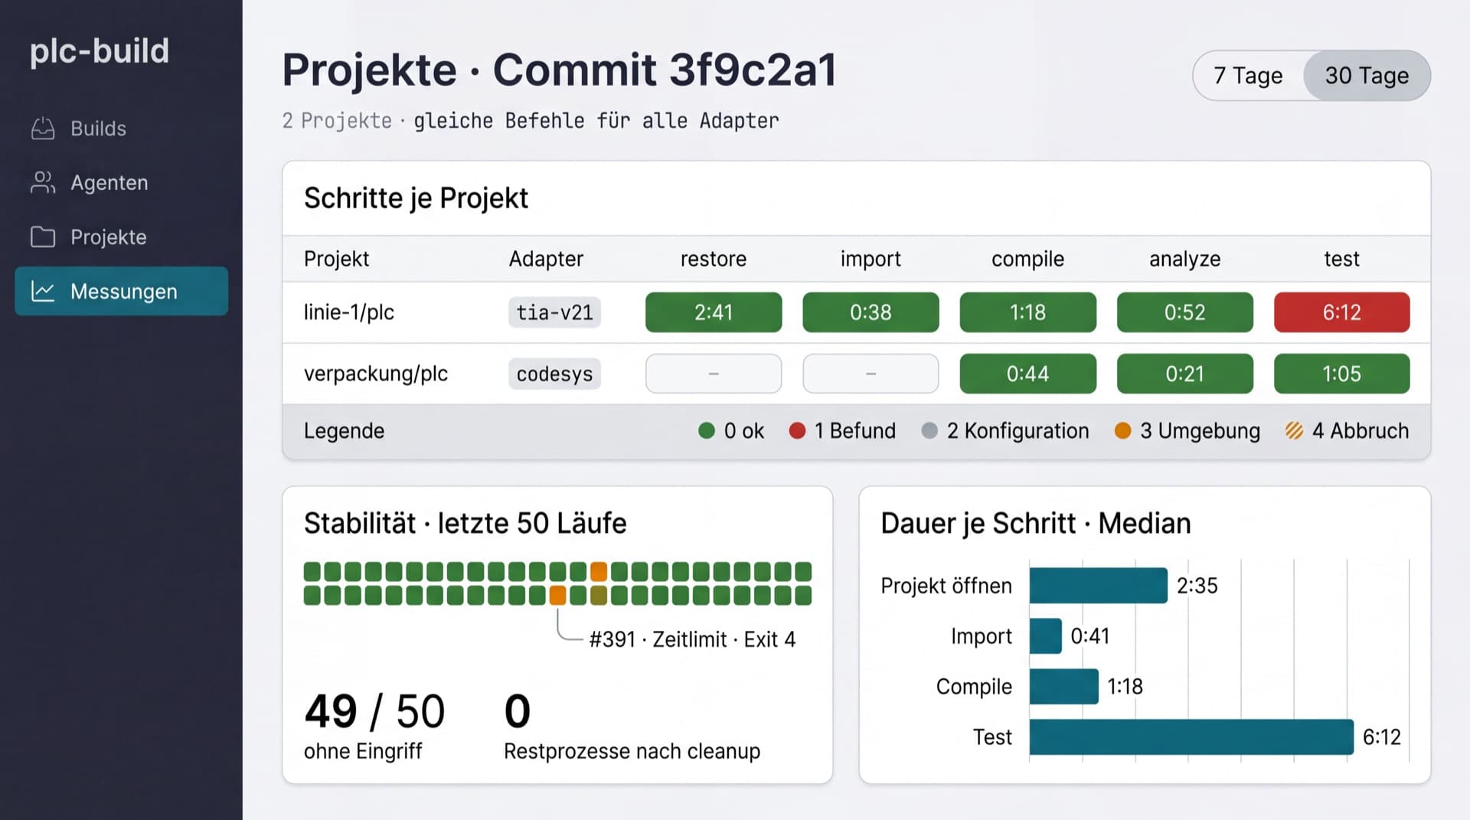The height and width of the screenshot is (820, 1470).
Task: Click the tia-v21 adapter tag
Action: point(554,312)
